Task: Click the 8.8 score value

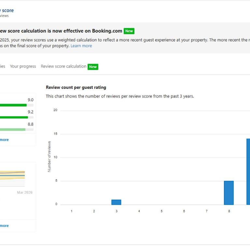Action: (31, 124)
